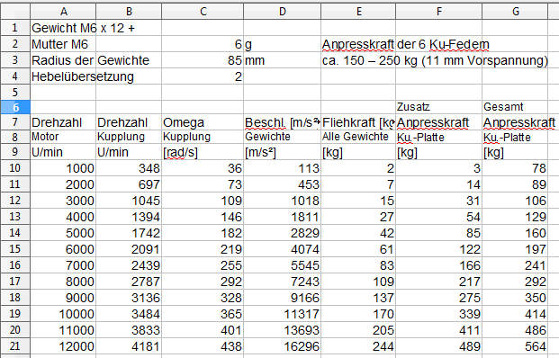Click total force cell 564
559x358 pixels.
pyautogui.click(x=515, y=346)
